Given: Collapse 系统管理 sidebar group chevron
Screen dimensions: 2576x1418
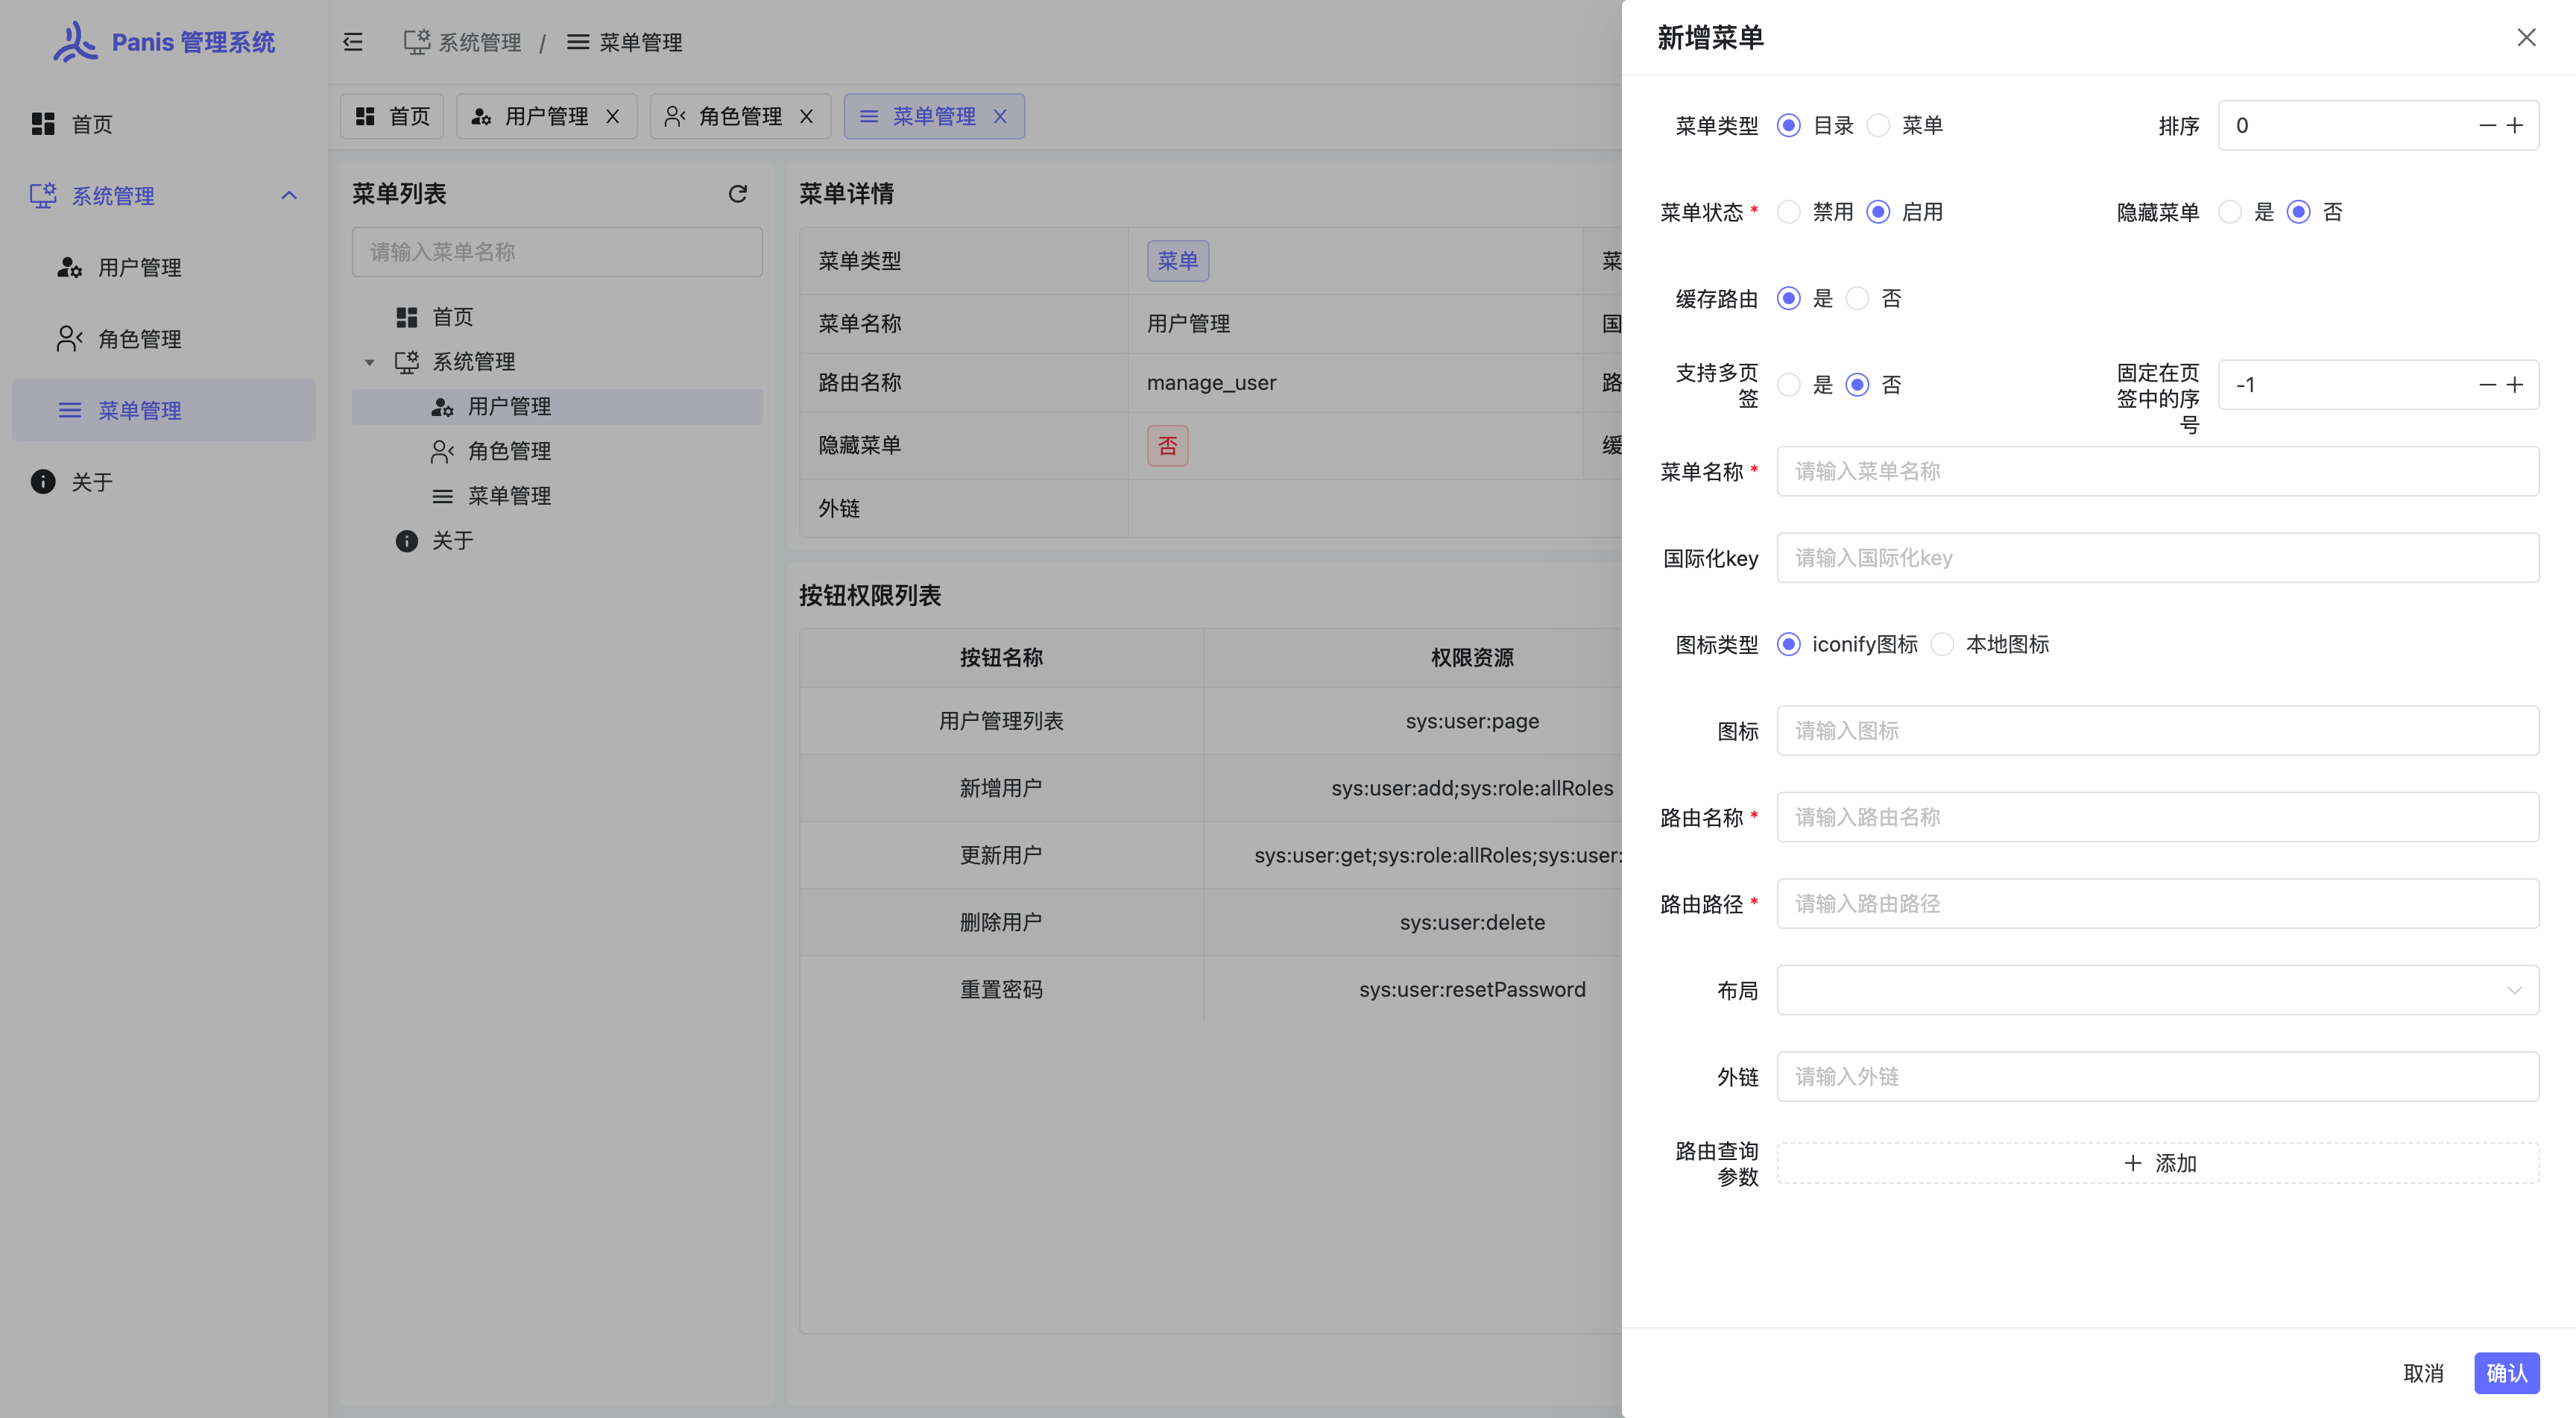Looking at the screenshot, I should 289,195.
